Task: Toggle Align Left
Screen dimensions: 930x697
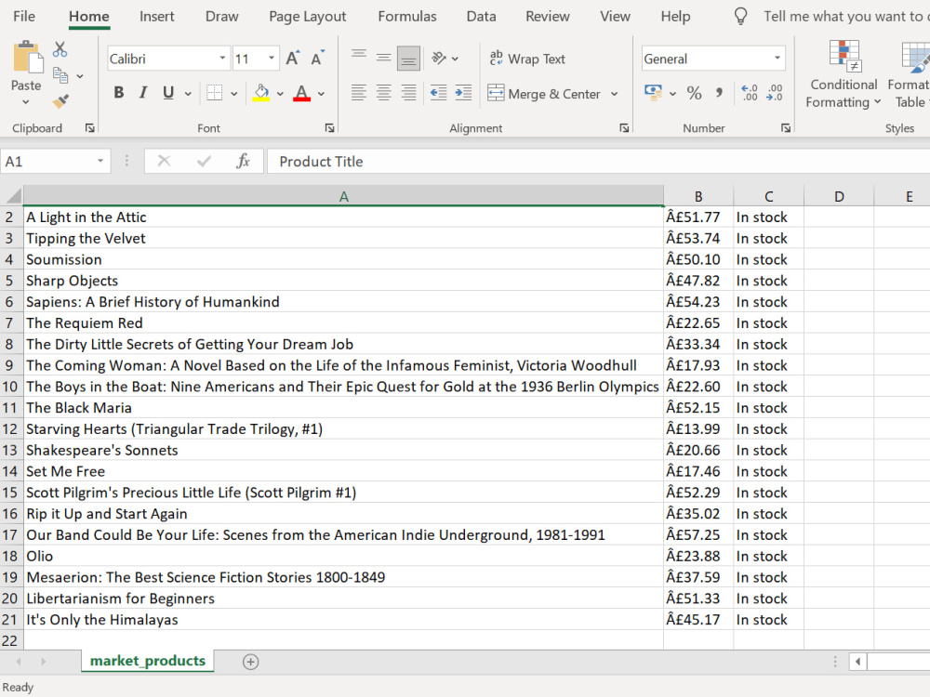Action: tap(358, 93)
